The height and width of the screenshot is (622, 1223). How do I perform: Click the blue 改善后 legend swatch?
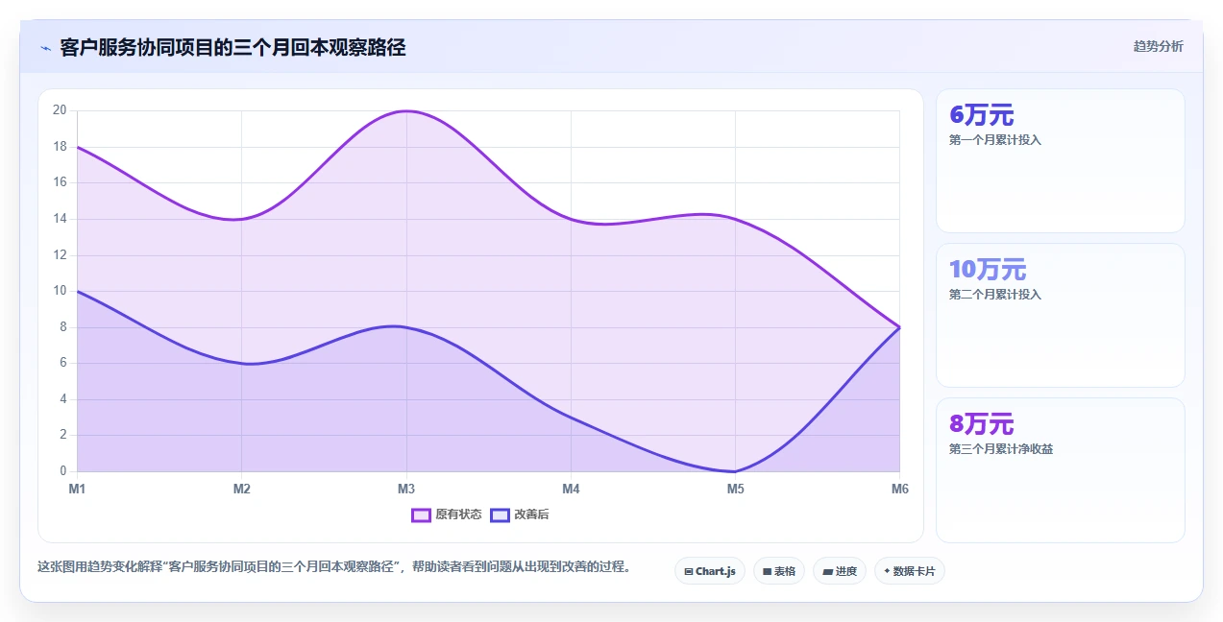point(500,514)
